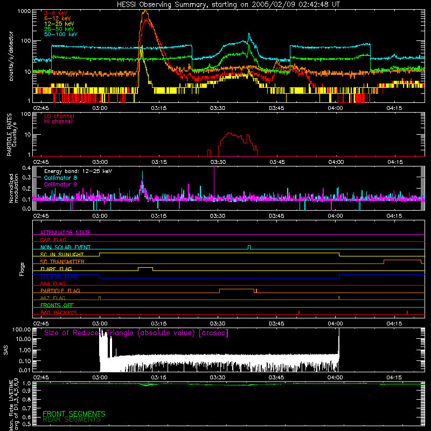Click 'Size of Reduced Triangle' SAS label
Viewport: 431px width, 431px height.
pyautogui.click(x=136, y=332)
